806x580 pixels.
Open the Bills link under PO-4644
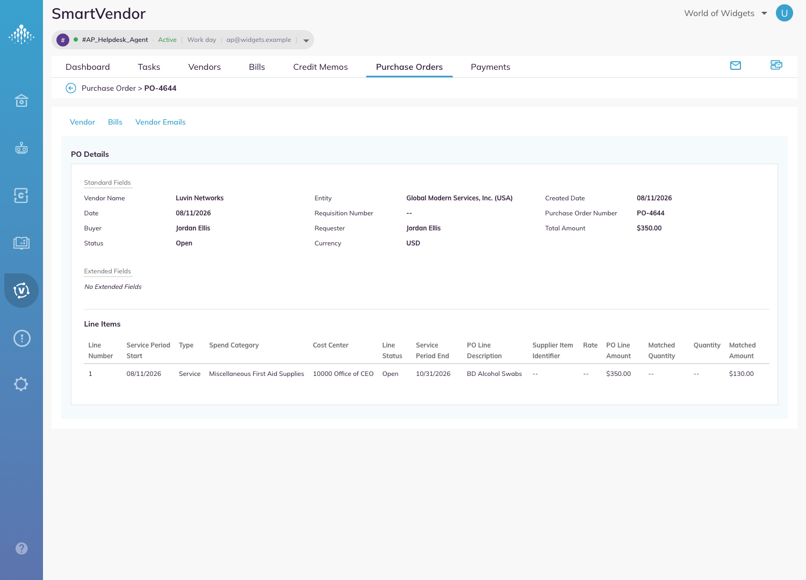coord(115,122)
